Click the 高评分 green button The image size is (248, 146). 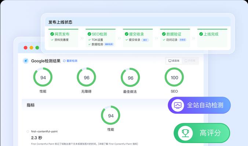[202, 133]
